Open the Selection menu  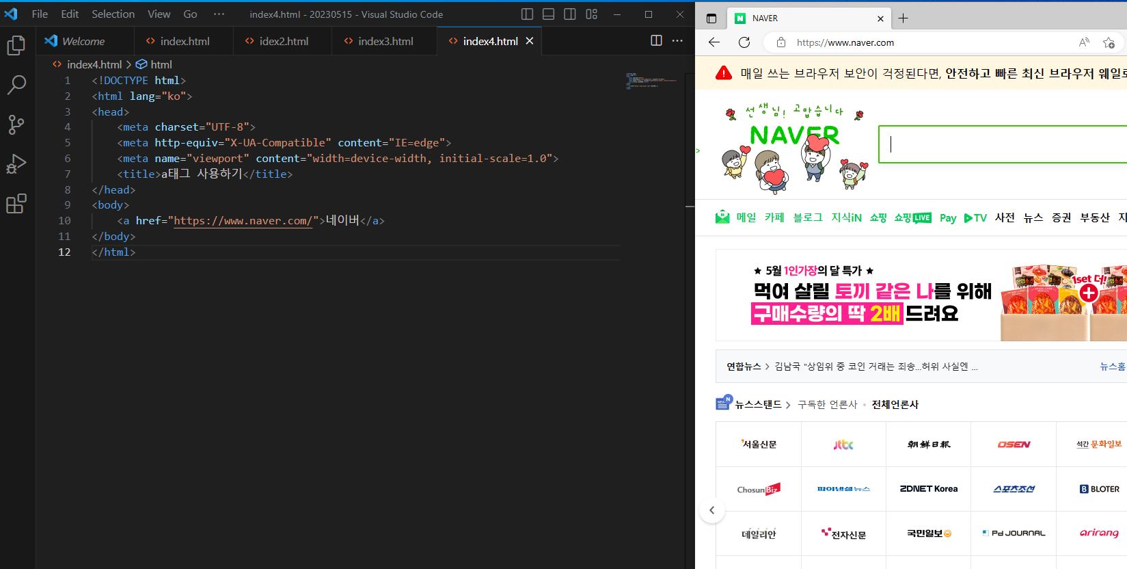pyautogui.click(x=113, y=14)
